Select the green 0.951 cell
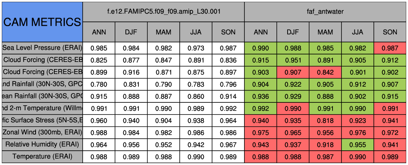 click(x=293, y=60)
